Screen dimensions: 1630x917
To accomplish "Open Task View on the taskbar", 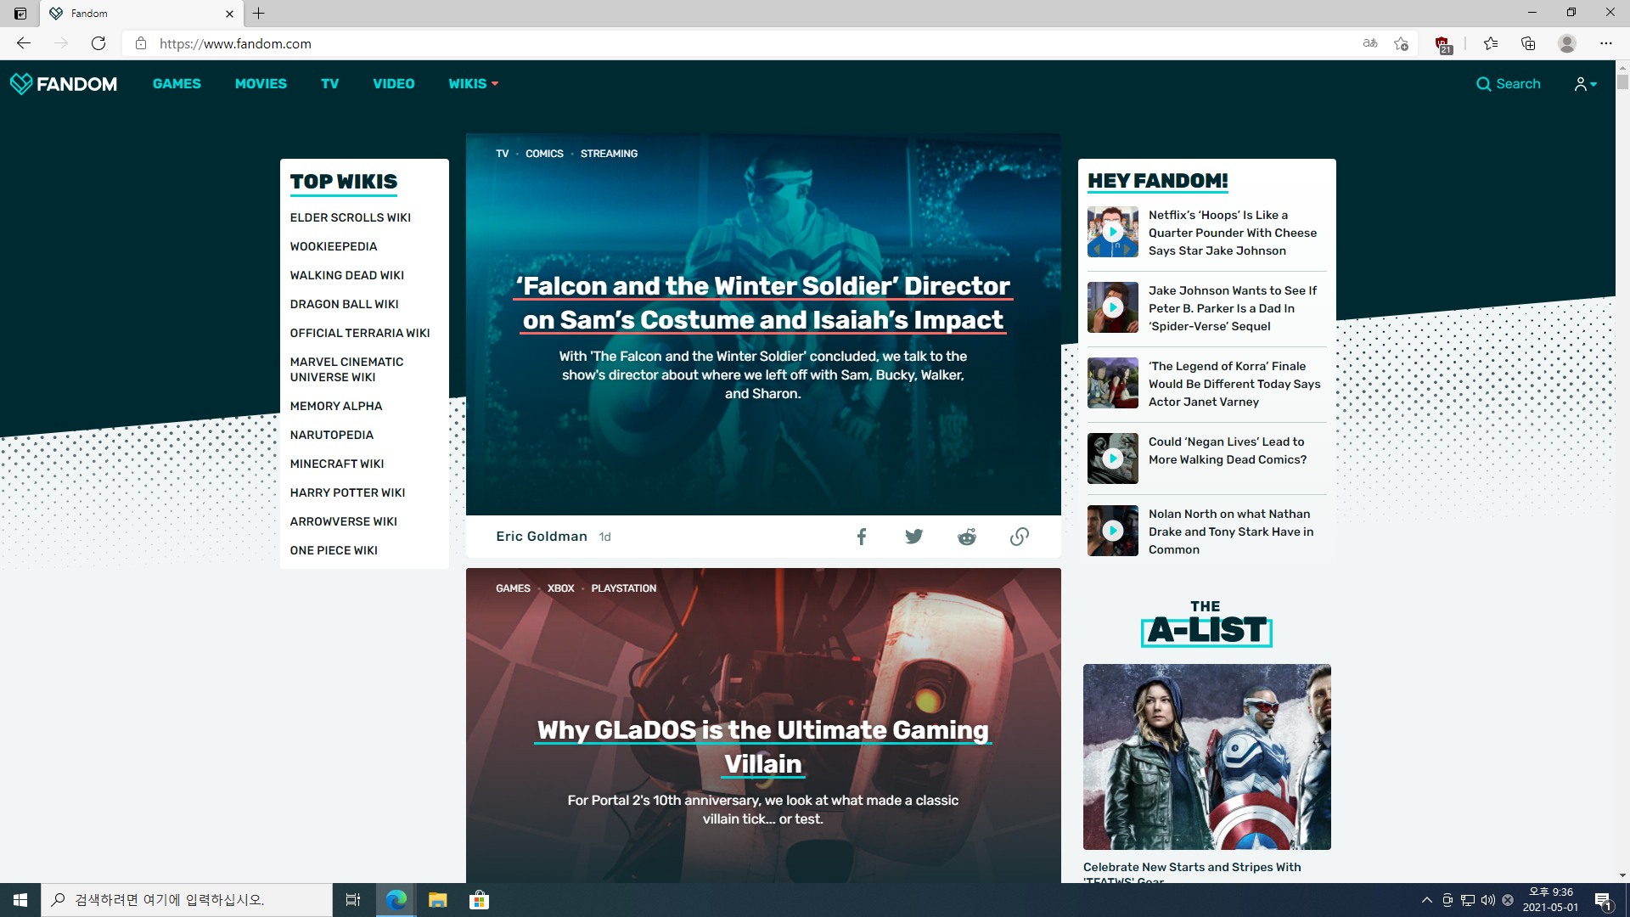I will tap(353, 900).
